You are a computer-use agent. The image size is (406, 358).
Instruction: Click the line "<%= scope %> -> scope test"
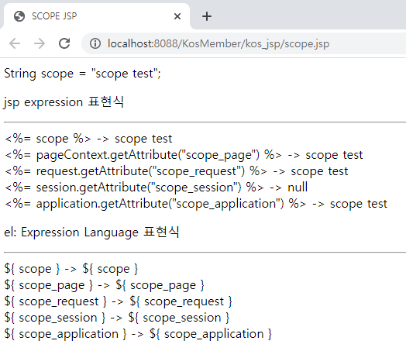(x=88, y=139)
